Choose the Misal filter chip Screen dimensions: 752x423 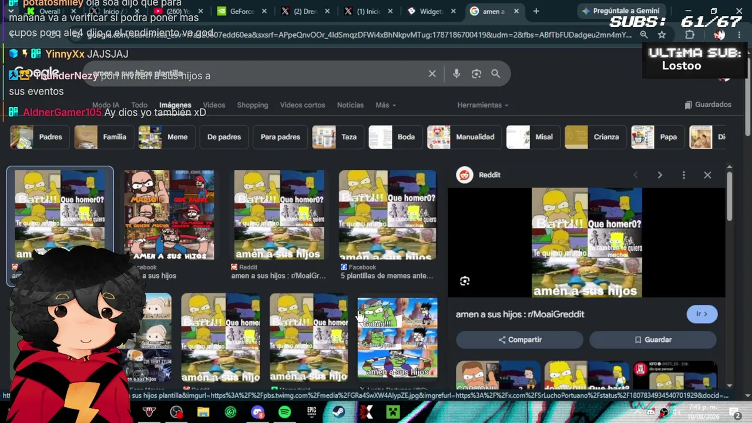(x=532, y=137)
